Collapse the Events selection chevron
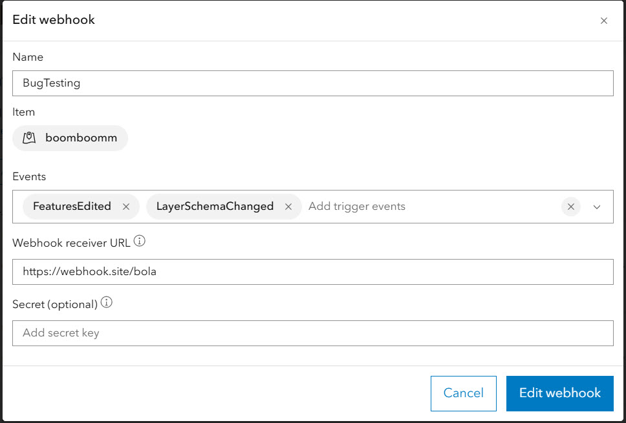 596,207
